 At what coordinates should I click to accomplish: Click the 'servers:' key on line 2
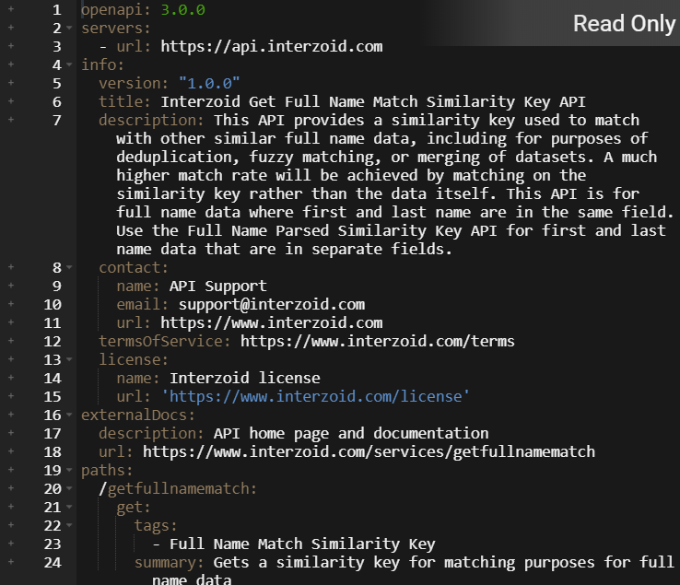pyautogui.click(x=116, y=29)
